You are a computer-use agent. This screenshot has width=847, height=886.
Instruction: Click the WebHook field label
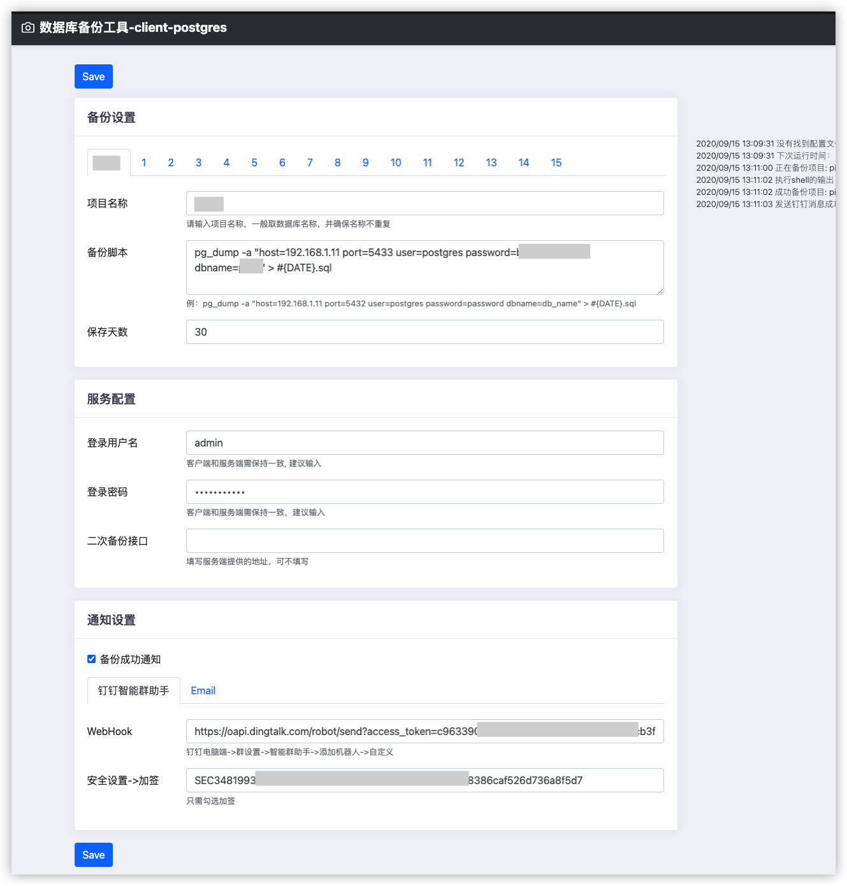tap(110, 731)
